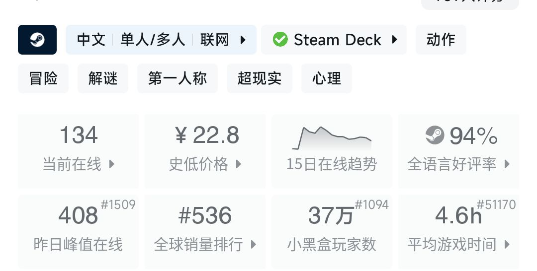The width and height of the screenshot is (537, 271).
Task: Click the Steam logo beside 94% rating
Action: click(x=435, y=135)
